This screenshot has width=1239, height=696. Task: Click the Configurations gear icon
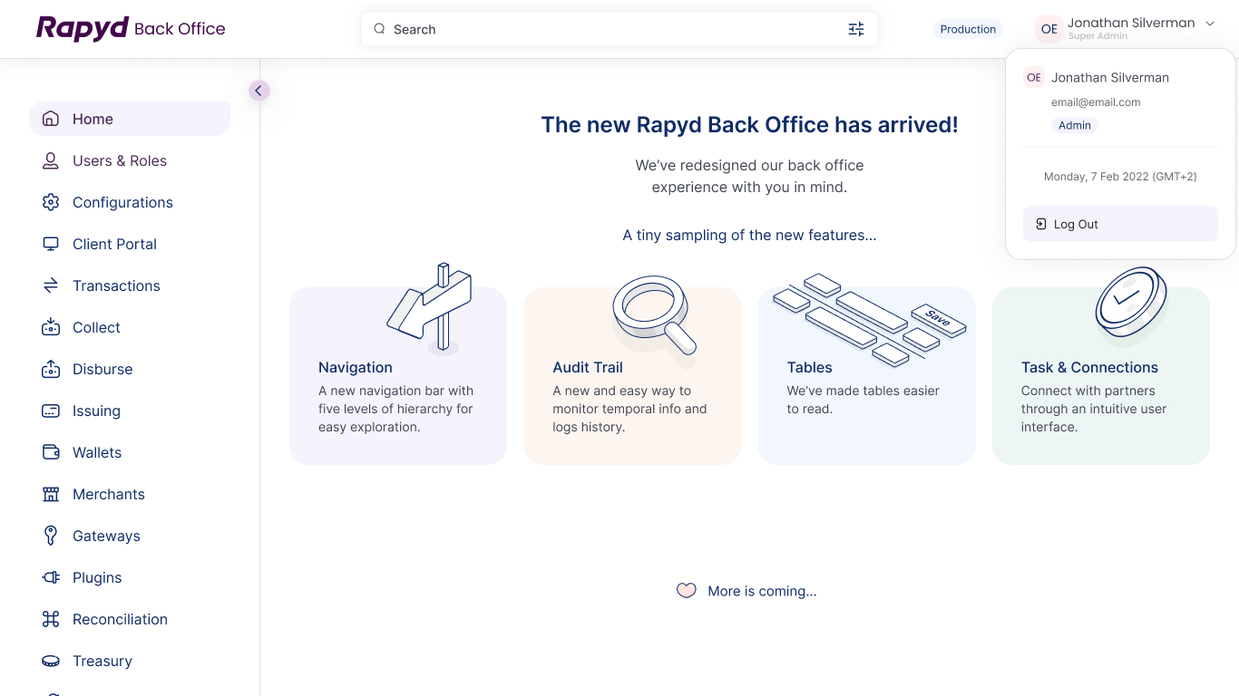pos(51,202)
